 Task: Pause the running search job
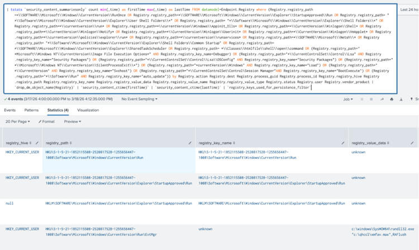tap(362, 99)
